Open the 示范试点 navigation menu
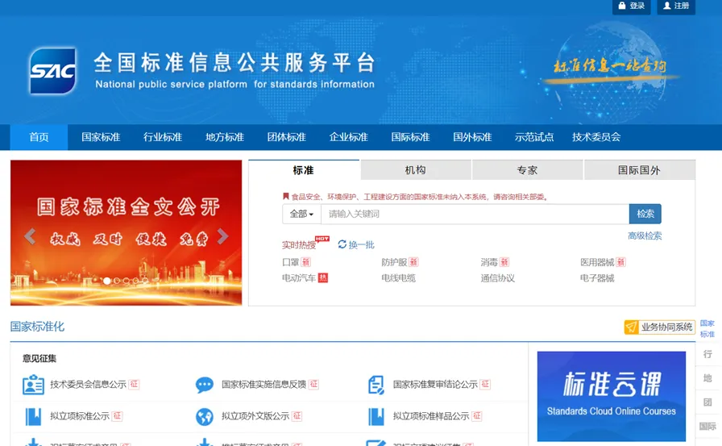 534,137
